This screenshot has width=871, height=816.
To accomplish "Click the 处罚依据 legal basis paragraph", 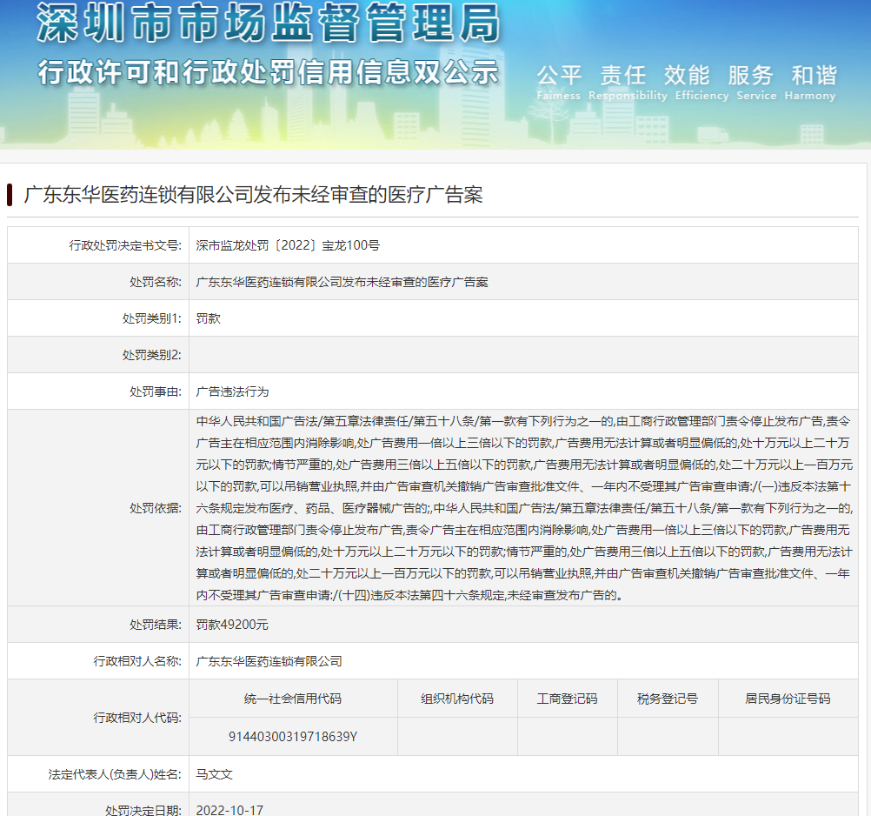I will [x=524, y=507].
